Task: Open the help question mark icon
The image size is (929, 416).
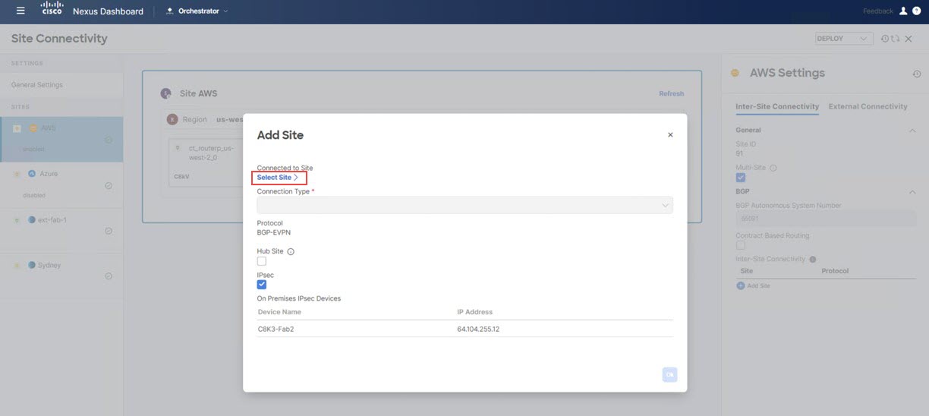Action: coord(916,11)
